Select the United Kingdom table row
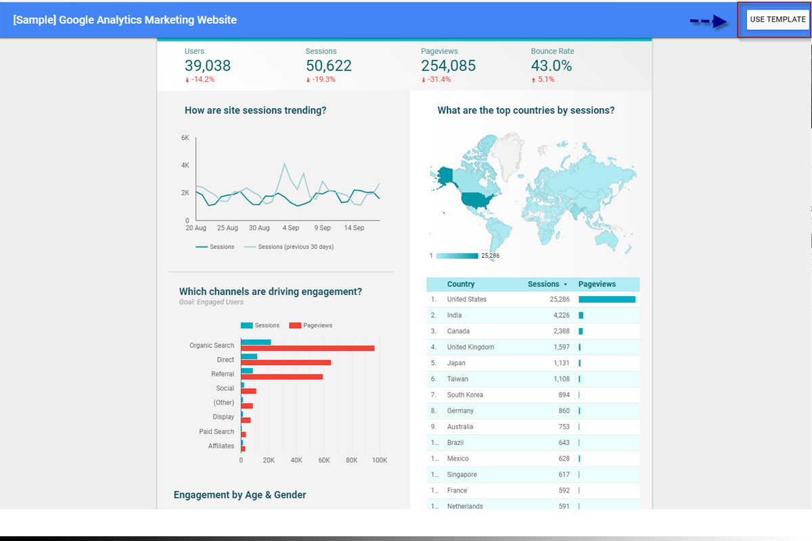 coord(533,347)
